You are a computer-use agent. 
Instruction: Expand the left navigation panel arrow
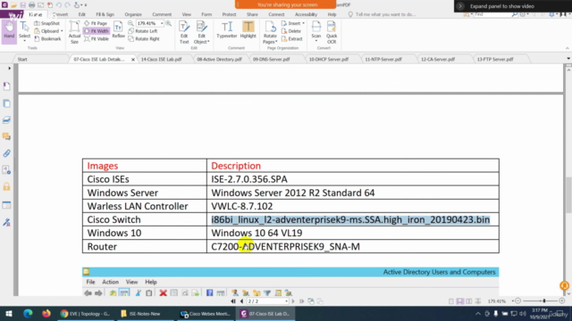pos(10,68)
